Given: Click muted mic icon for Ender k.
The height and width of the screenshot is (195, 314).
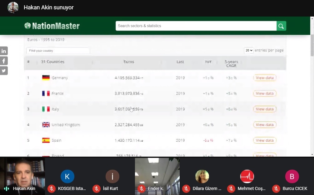Looking at the screenshot, I should tap(142, 188).
